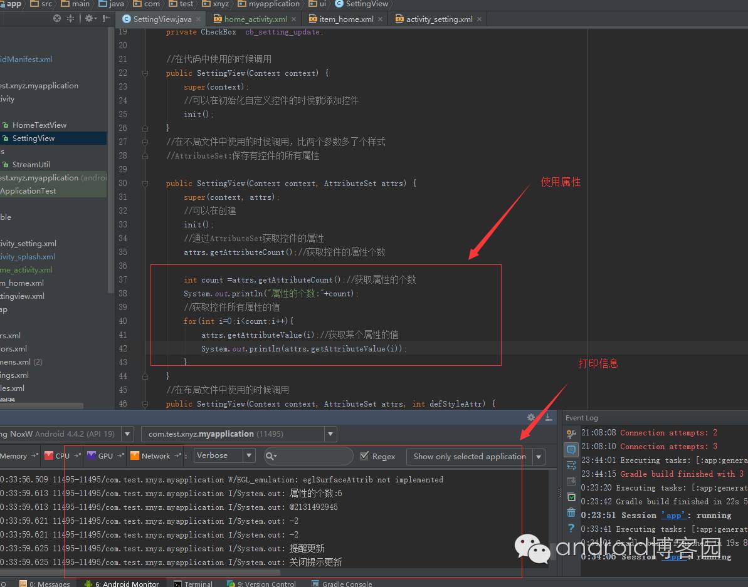The image size is (748, 587).
Task: Click fold end marker at line 44
Action: (145, 377)
